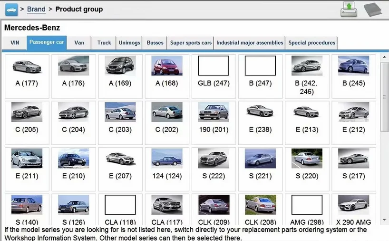This screenshot has width=389, height=241.
Task: Open the Van tab
Action: 79,43
